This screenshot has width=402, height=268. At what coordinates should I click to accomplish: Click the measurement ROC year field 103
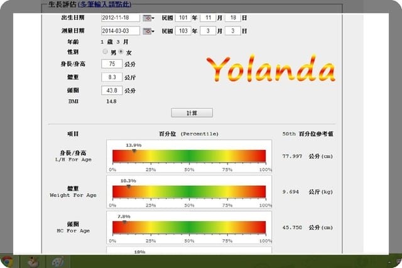point(183,31)
